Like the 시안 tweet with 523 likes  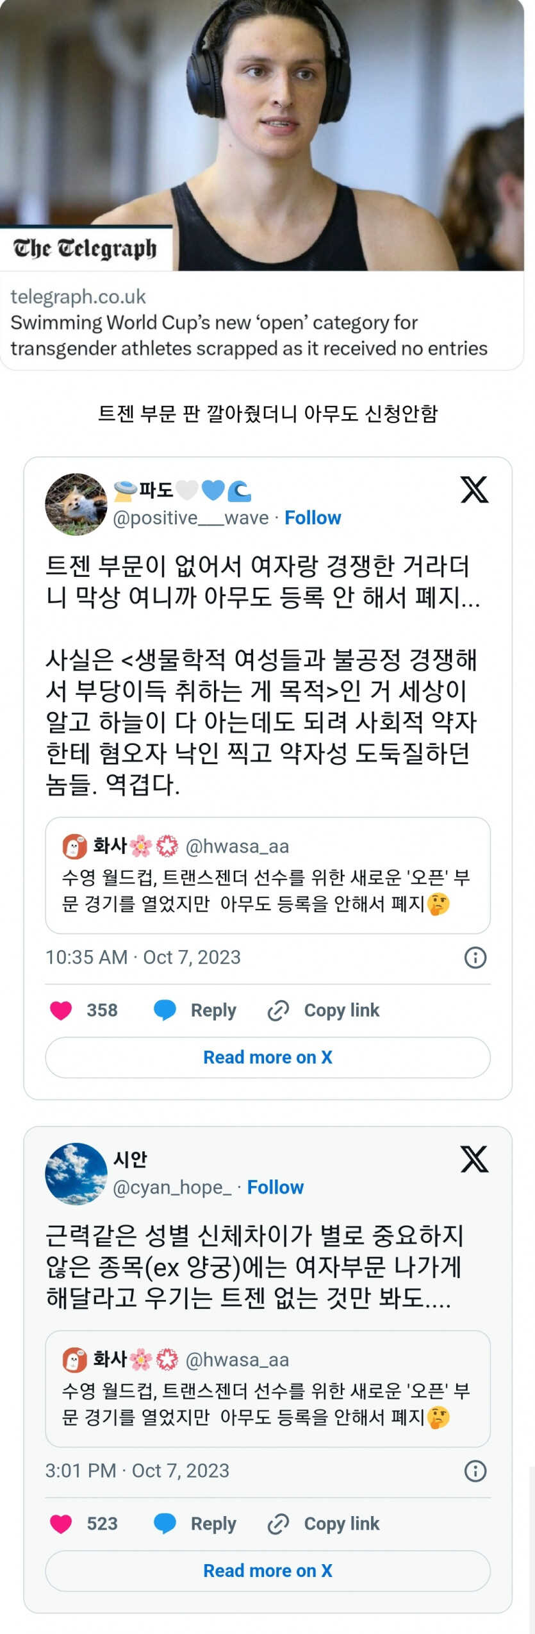(61, 1524)
